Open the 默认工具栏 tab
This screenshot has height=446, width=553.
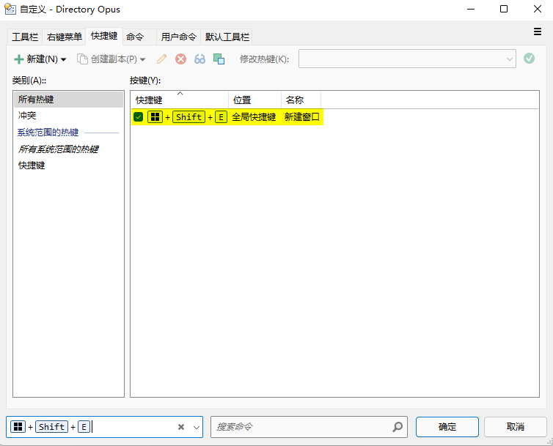pos(227,37)
